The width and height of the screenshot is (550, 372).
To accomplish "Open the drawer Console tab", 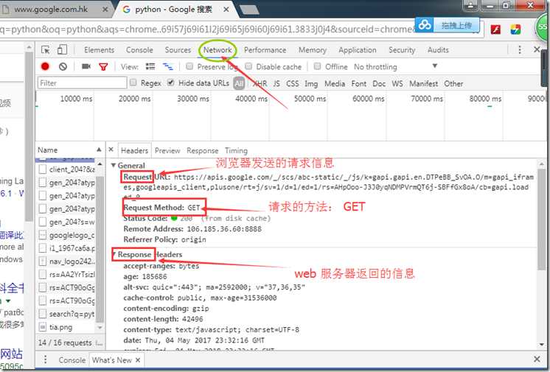I will tap(72, 360).
